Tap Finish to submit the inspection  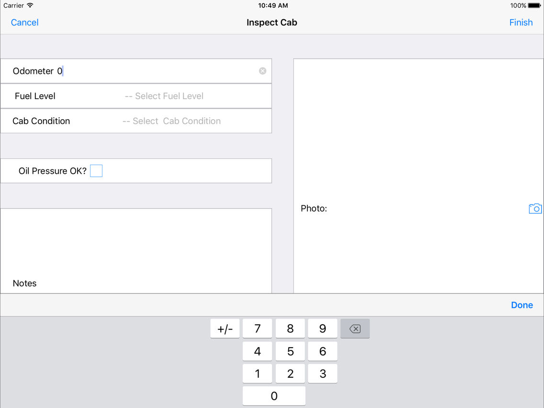[x=521, y=22]
